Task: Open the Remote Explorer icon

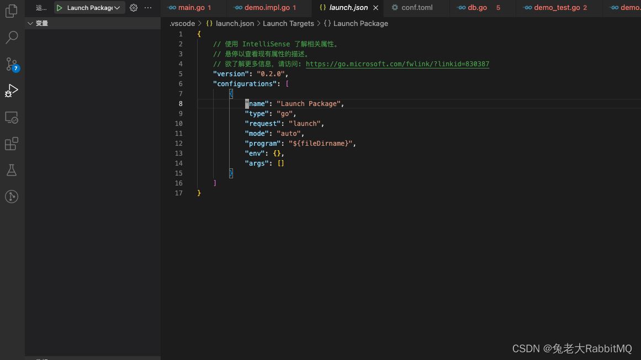Action: (11, 117)
